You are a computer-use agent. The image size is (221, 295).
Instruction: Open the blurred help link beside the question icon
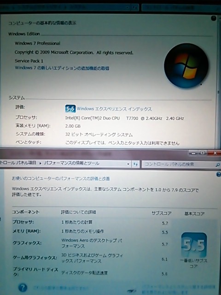[x=61, y=288]
